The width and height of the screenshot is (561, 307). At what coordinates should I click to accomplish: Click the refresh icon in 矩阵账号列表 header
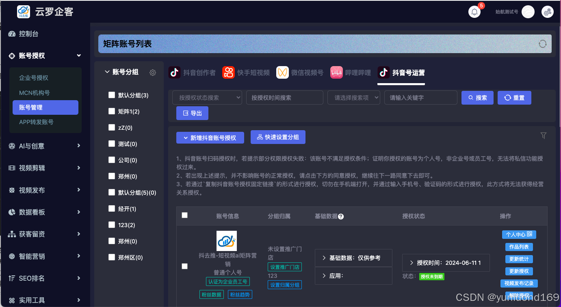[x=543, y=44]
